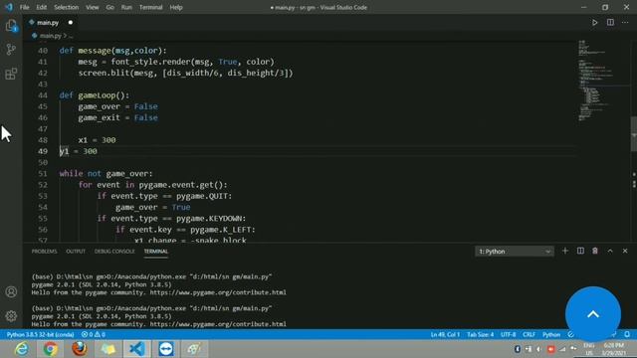
Task: Launch Google Chrome from taskbar
Action: (x=51, y=349)
